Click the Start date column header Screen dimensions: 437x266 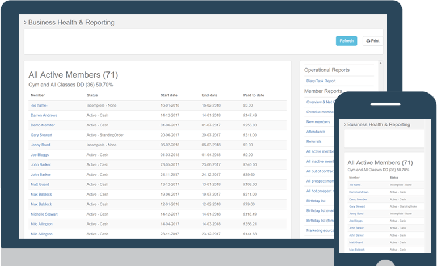pos(169,95)
